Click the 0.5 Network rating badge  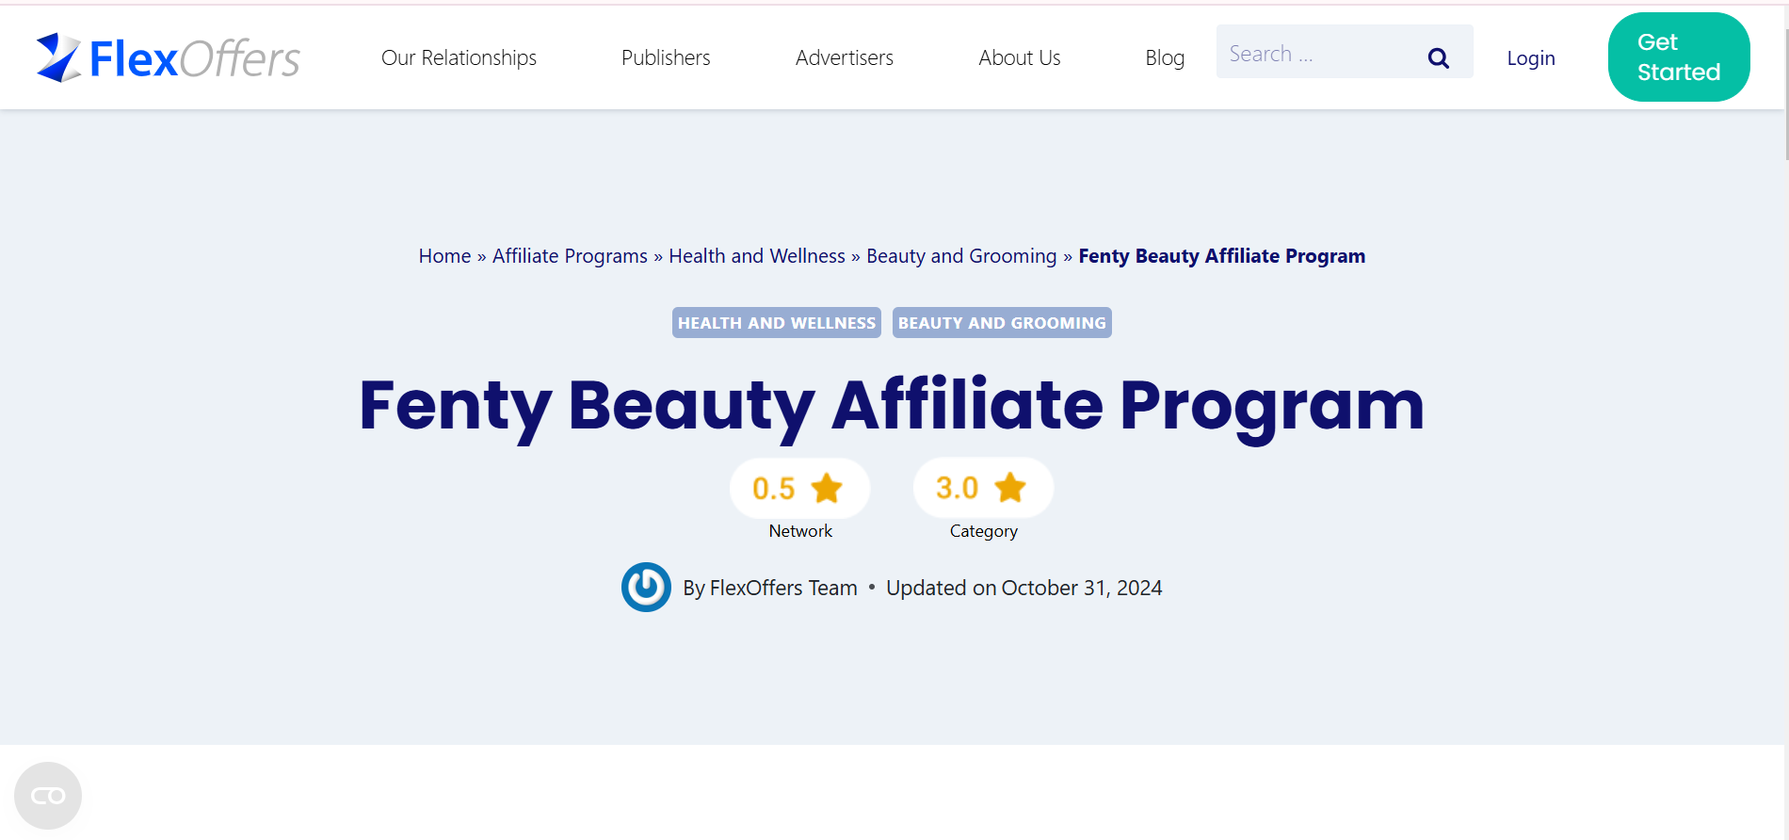[x=799, y=488]
